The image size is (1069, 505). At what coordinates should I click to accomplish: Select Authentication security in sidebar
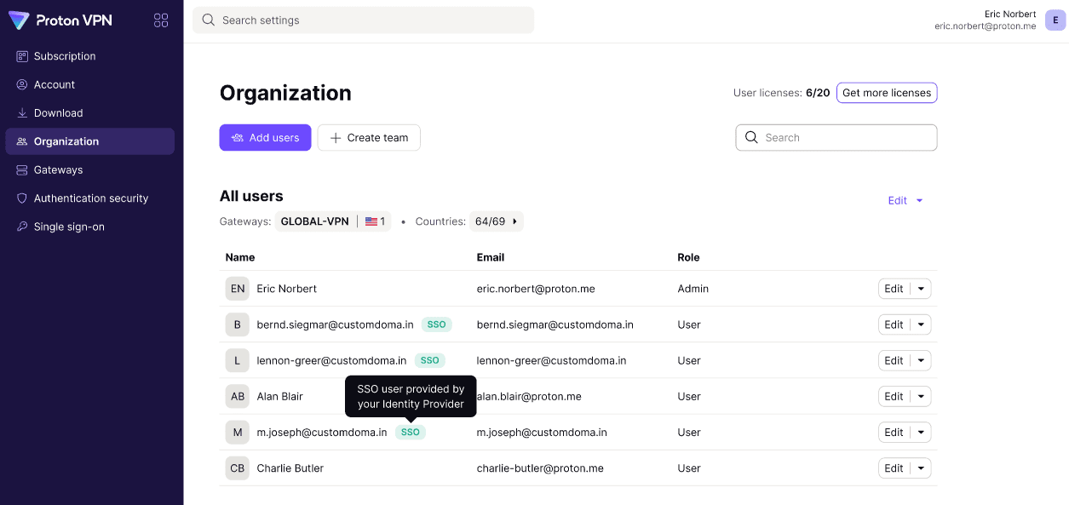pos(91,198)
